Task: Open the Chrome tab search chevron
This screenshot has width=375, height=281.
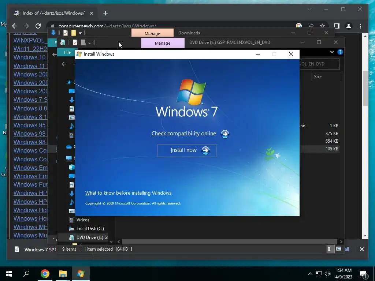Action: [309, 9]
